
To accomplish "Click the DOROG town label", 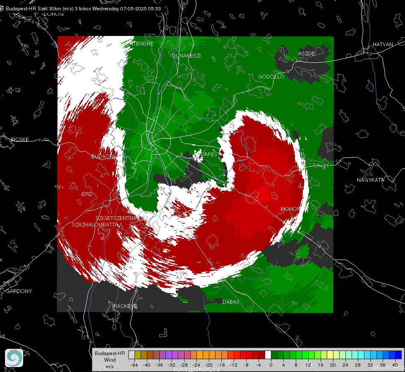I will click(x=54, y=14).
